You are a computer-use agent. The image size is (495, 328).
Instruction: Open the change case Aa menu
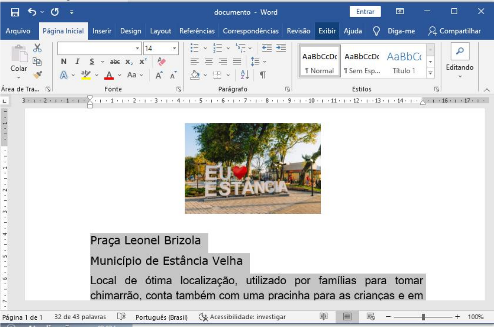135,75
